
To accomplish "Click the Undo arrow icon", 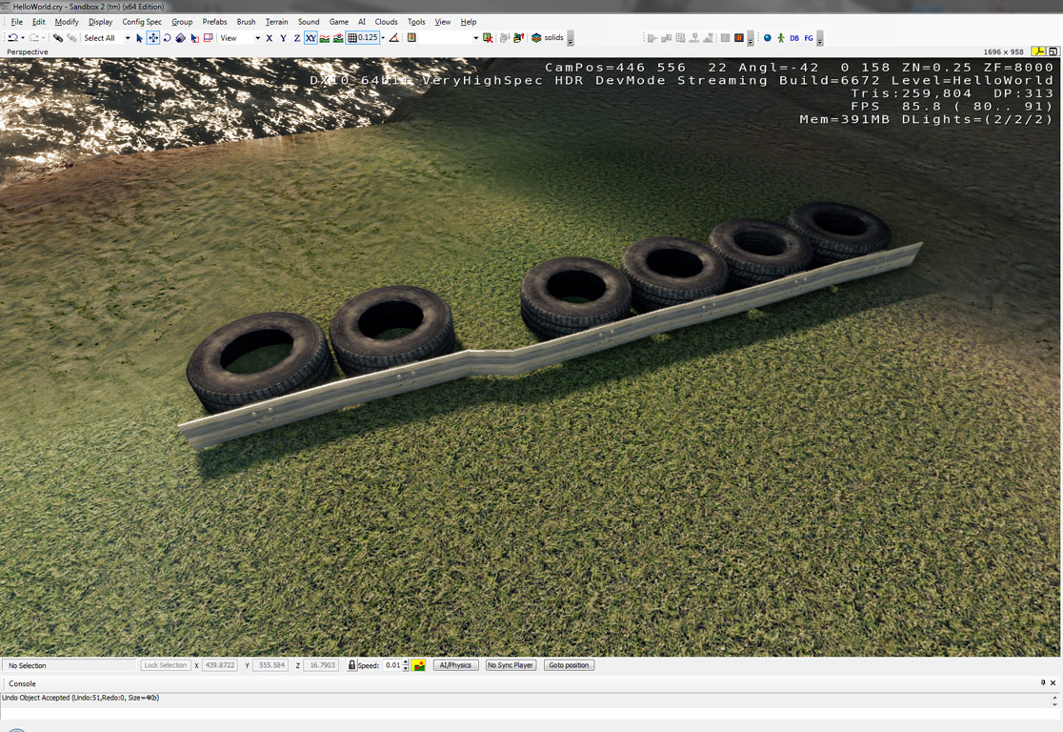I will point(12,38).
